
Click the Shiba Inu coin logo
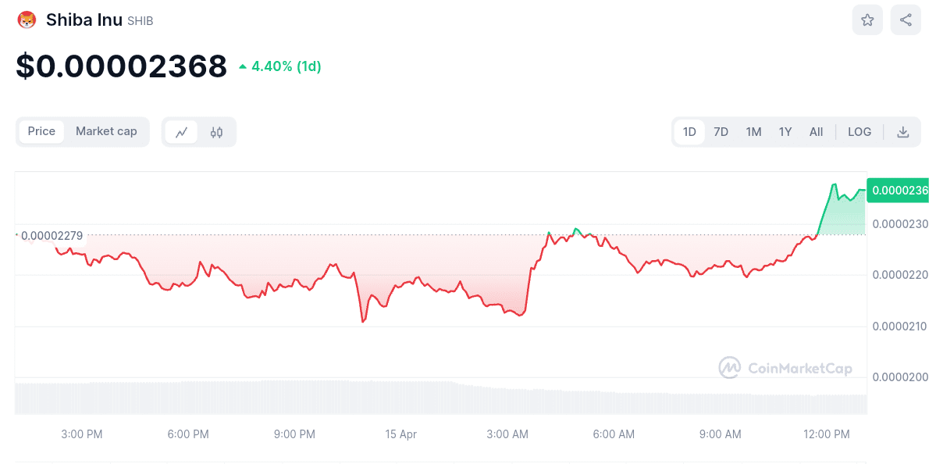[27, 20]
